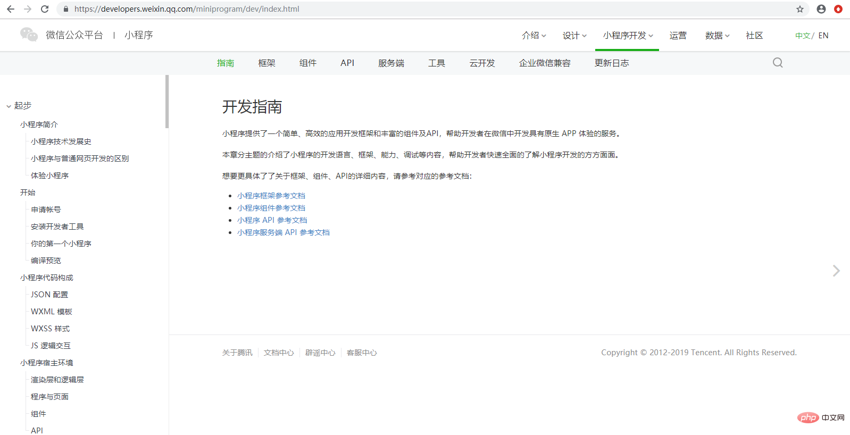Switch to the 更新日志 tab
This screenshot has height=435, width=850.
coord(612,63)
